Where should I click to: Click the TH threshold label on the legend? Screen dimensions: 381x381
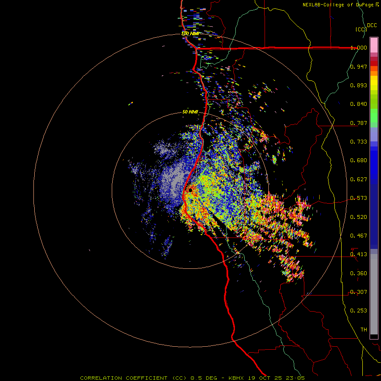364,330
